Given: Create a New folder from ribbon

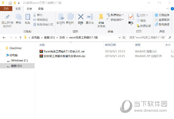Looking at the screenshot, I should [x=101, y=20].
